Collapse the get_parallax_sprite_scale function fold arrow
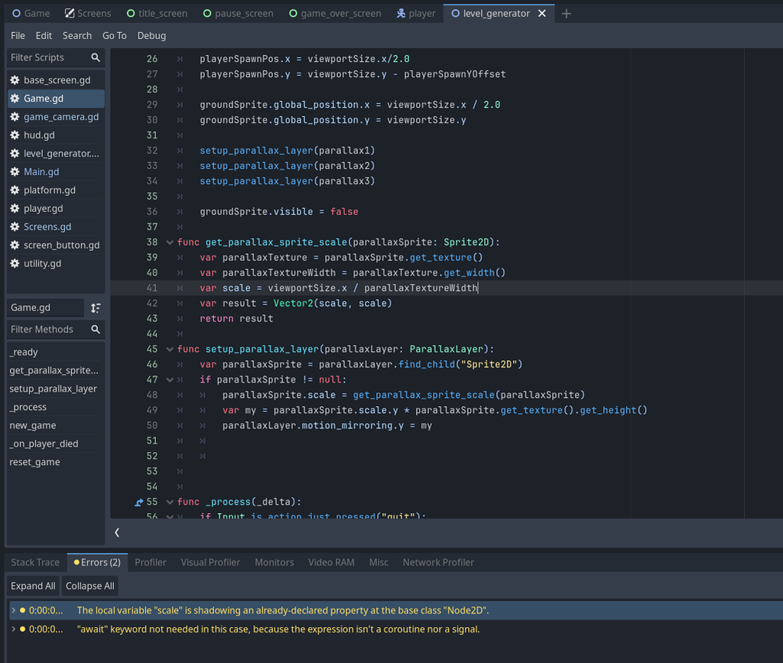Viewport: 783px width, 663px height. (169, 242)
